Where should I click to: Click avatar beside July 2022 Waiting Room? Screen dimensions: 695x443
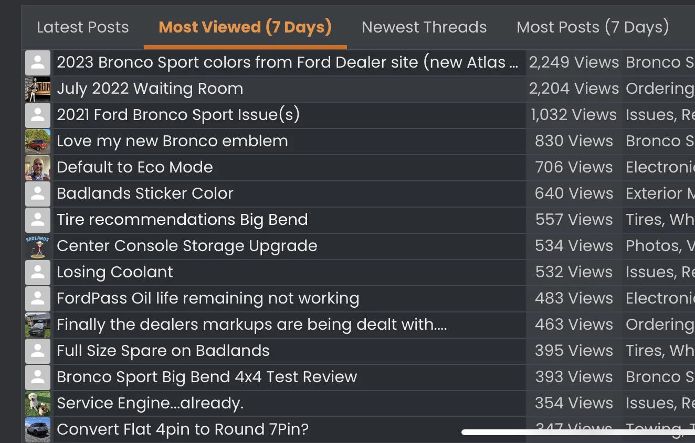click(x=38, y=89)
